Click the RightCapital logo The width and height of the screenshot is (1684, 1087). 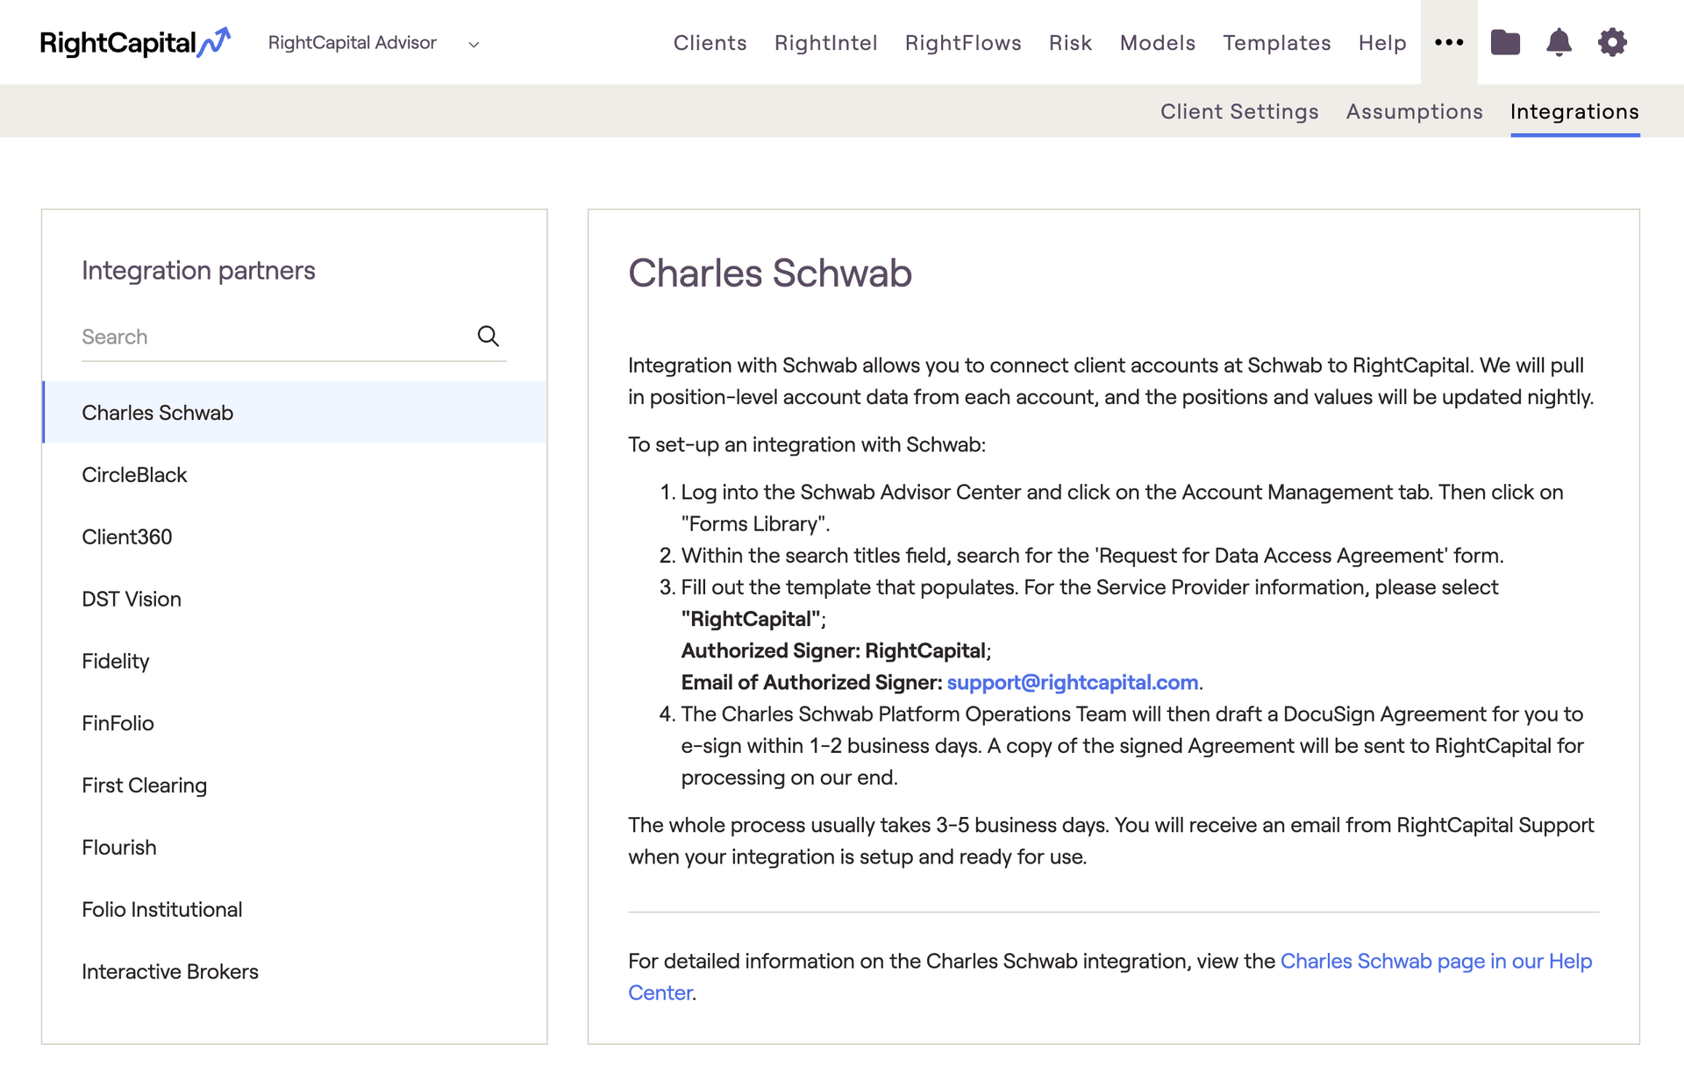[x=135, y=42]
